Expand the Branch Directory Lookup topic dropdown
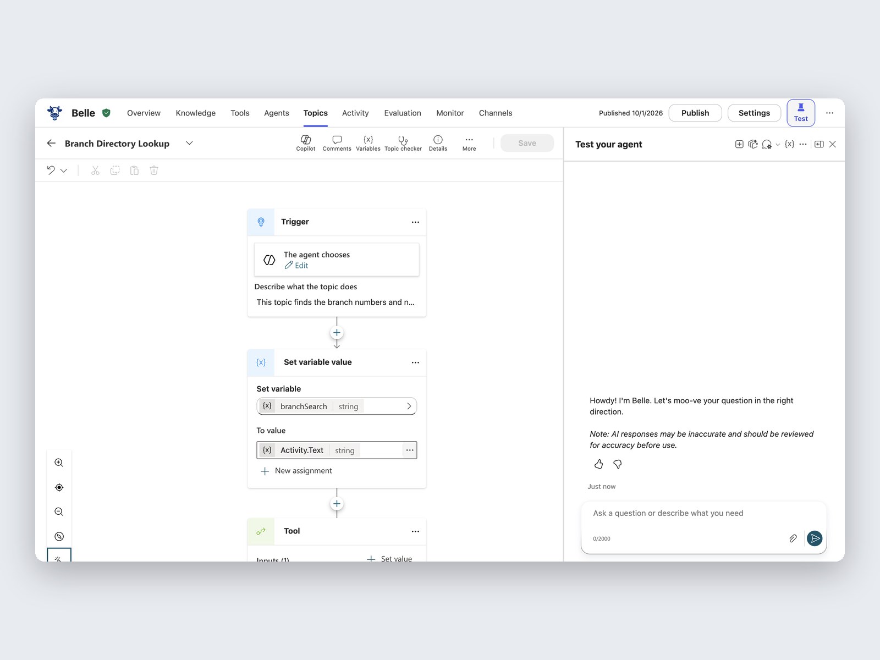Screen dimensions: 880x660 tap(189, 143)
